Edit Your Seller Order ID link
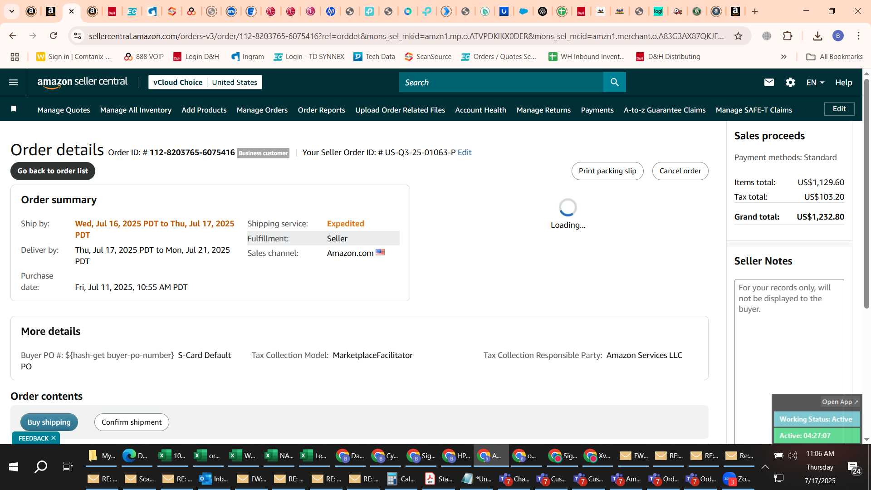 click(465, 152)
